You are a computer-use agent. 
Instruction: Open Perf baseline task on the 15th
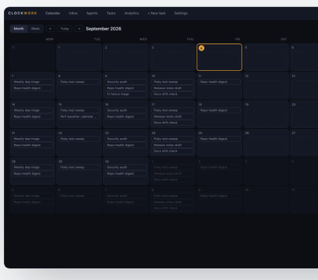(x=79, y=117)
